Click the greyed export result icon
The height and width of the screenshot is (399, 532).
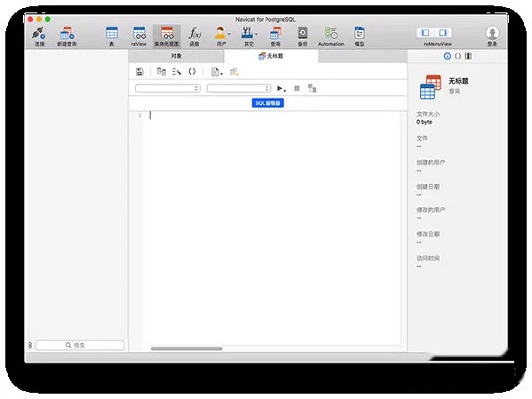pos(234,72)
